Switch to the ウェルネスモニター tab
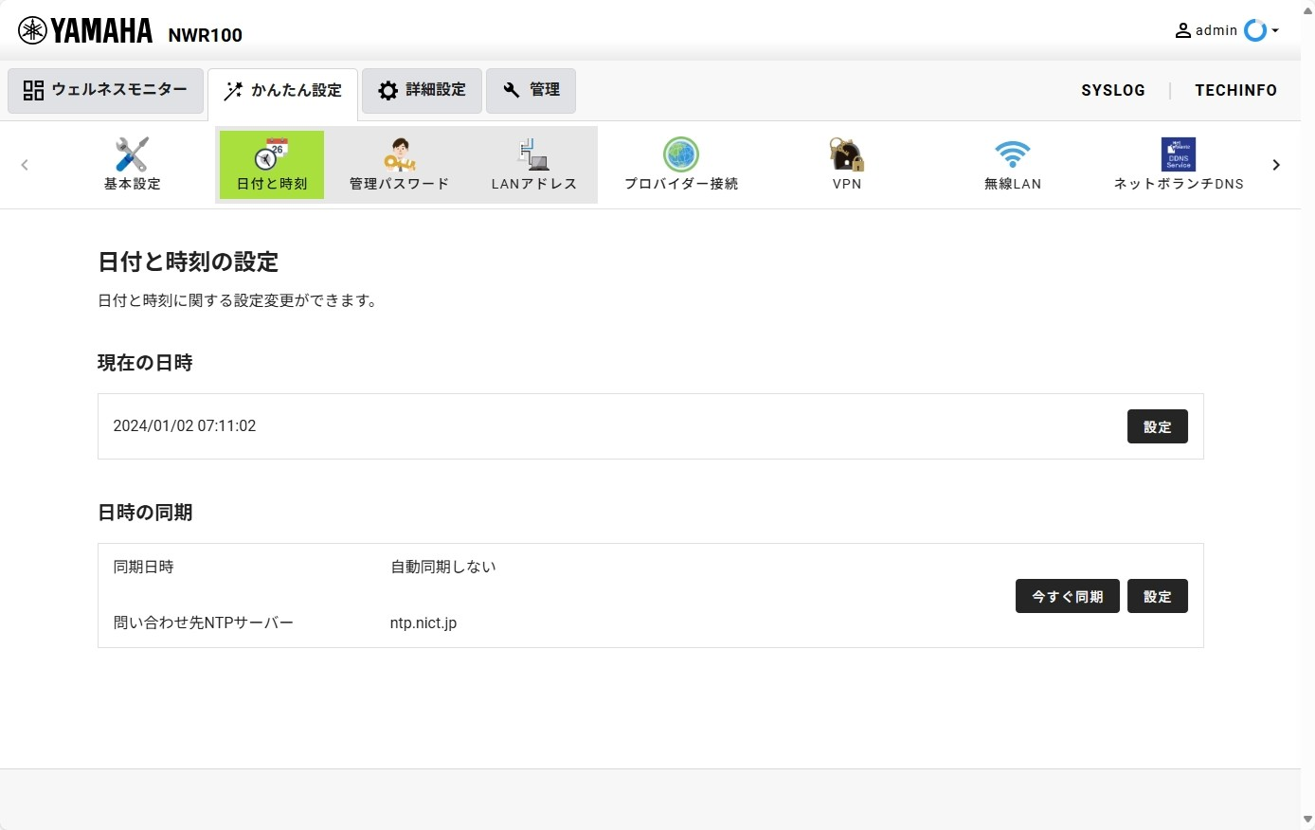The image size is (1315, 830). pyautogui.click(x=106, y=90)
